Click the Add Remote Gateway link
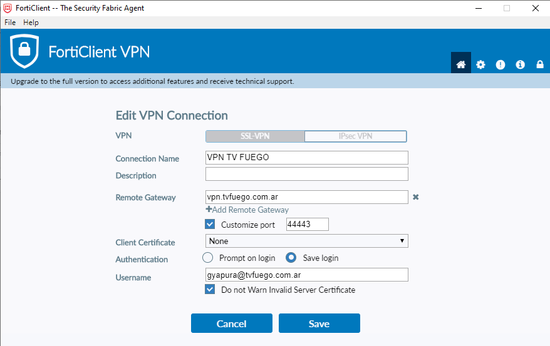This screenshot has height=346, width=550. pos(247,210)
